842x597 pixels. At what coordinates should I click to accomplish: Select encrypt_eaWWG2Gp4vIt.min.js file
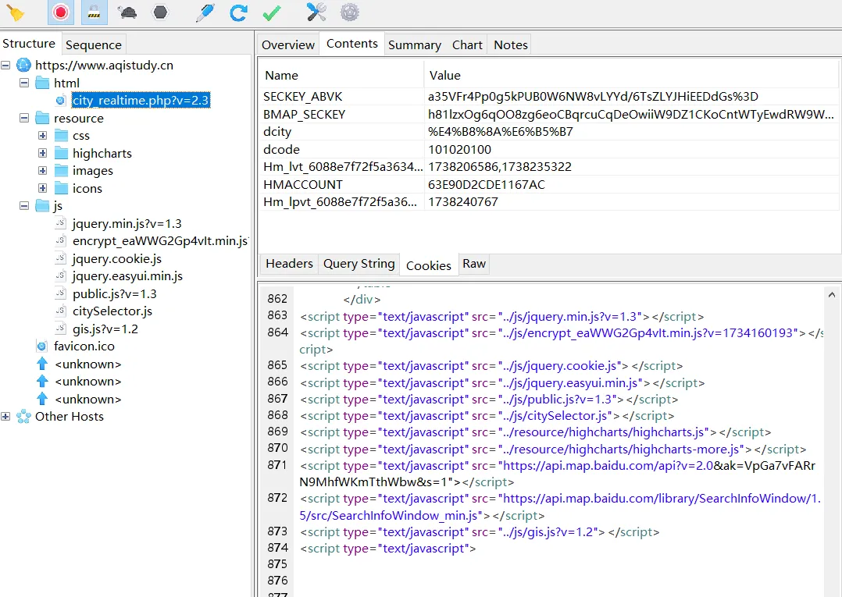[x=160, y=241]
